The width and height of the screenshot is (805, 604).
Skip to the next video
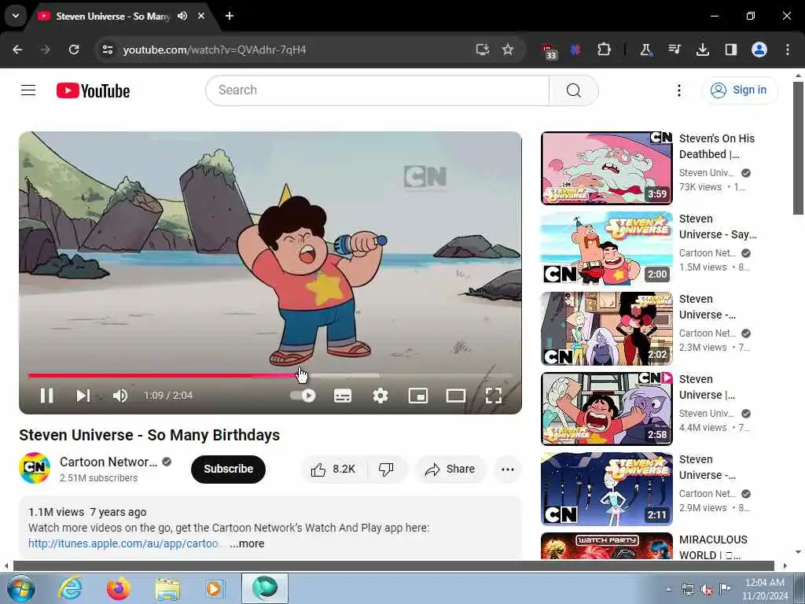pyautogui.click(x=83, y=396)
